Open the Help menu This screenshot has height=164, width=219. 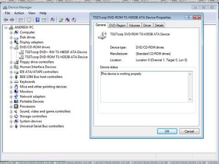click(x=43, y=13)
